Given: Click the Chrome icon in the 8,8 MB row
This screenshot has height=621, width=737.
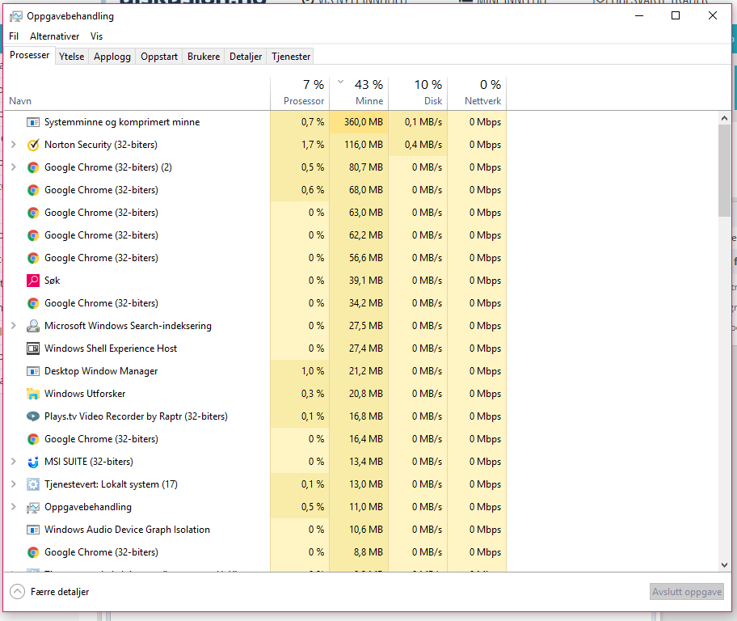Looking at the screenshot, I should pyautogui.click(x=33, y=552).
